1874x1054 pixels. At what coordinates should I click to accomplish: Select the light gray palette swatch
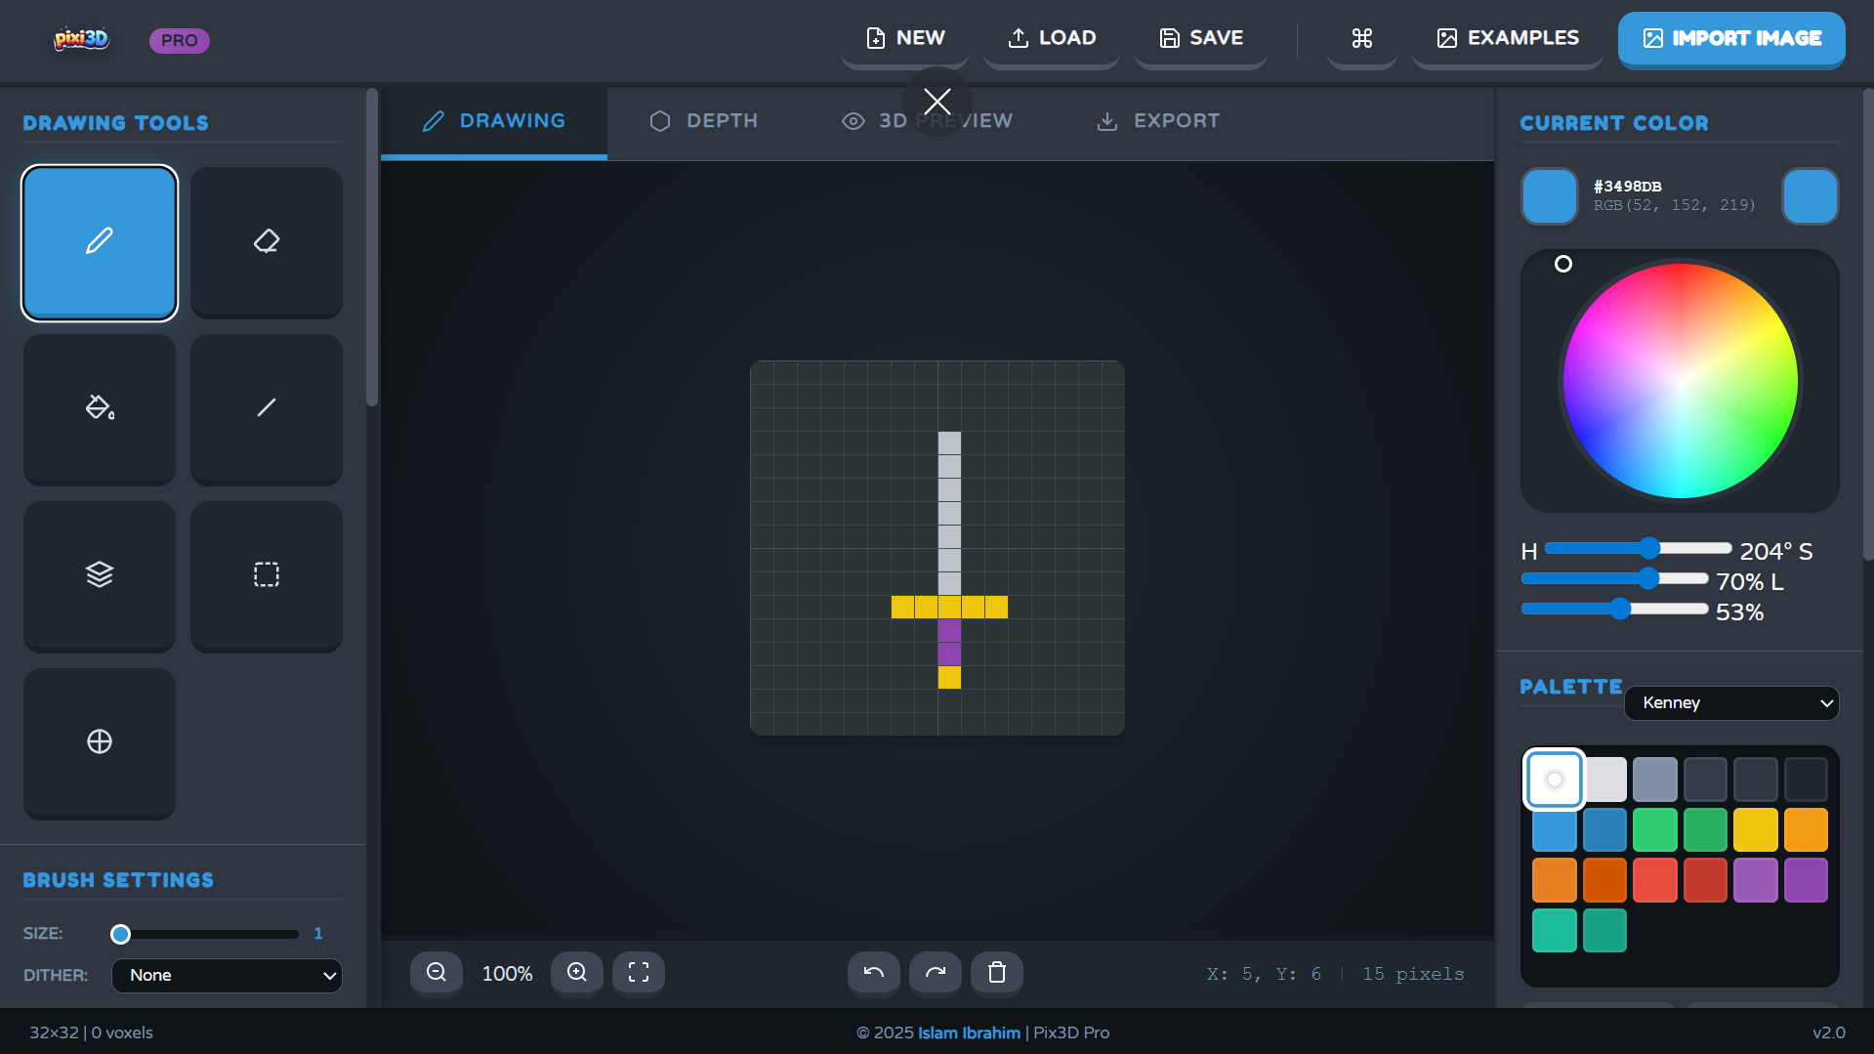1605,780
